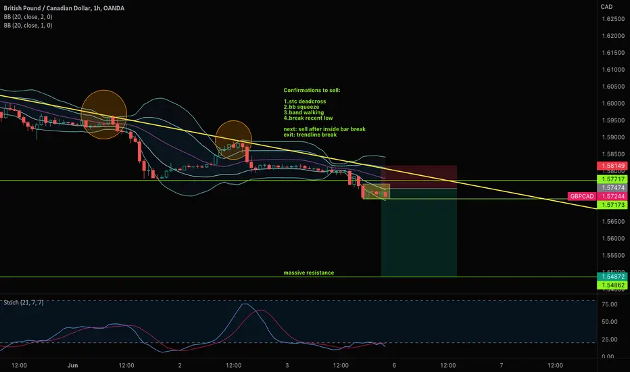
Task: Click the CAD currency label on price axis
Action: tap(606, 7)
